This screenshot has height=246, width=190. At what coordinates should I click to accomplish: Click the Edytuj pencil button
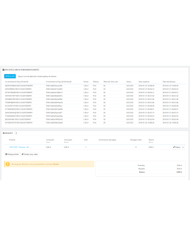[x=177, y=147]
